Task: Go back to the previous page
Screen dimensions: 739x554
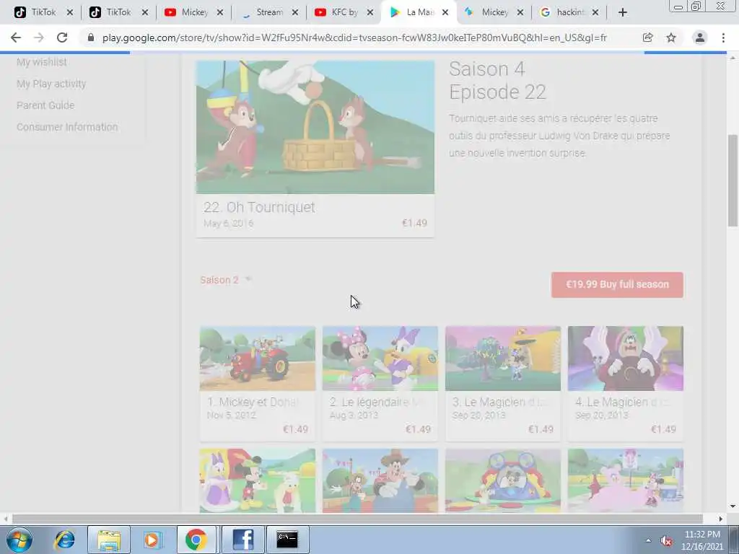Action: click(x=16, y=38)
